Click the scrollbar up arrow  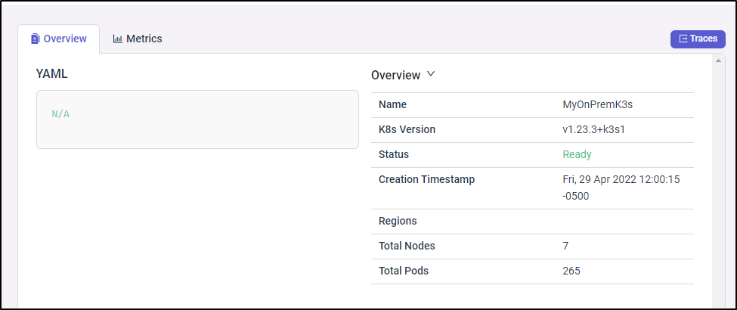[x=718, y=60]
